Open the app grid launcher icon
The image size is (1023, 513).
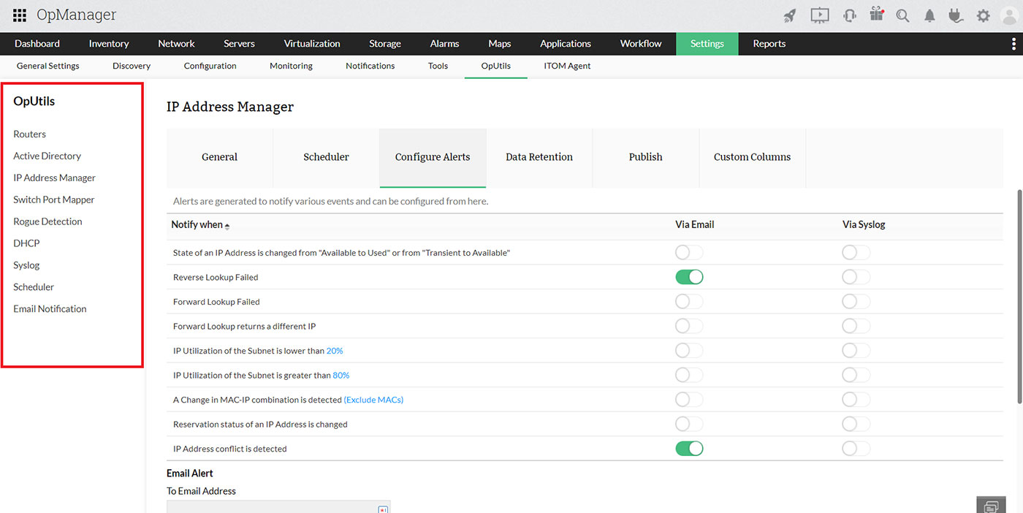coord(20,15)
